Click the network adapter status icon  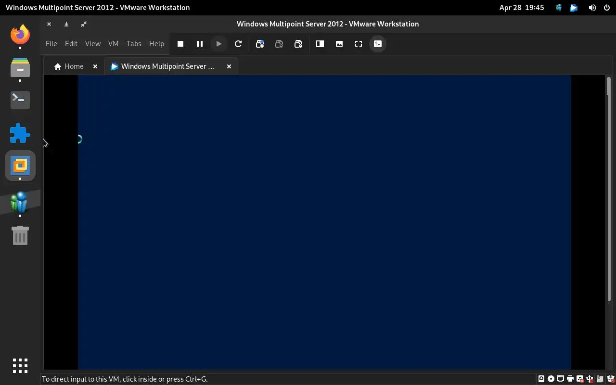click(560, 379)
